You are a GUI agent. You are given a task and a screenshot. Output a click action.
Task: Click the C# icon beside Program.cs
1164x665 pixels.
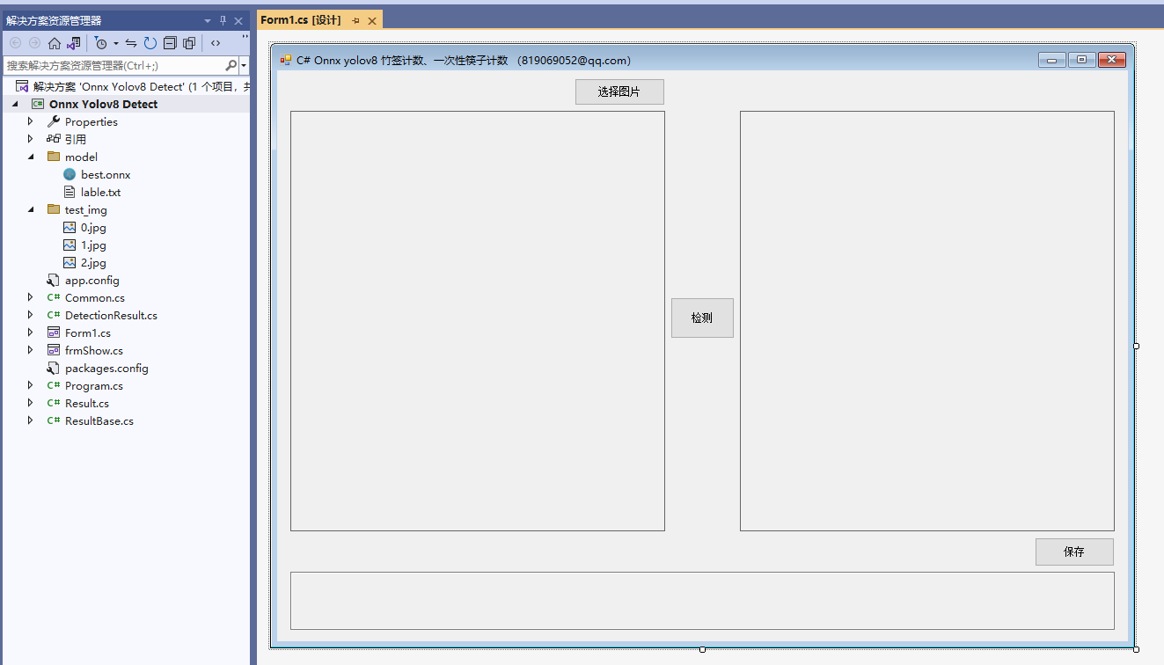[x=54, y=385]
